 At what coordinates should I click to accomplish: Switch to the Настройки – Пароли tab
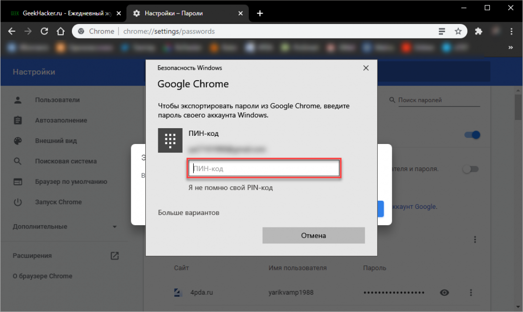pyautogui.click(x=188, y=13)
